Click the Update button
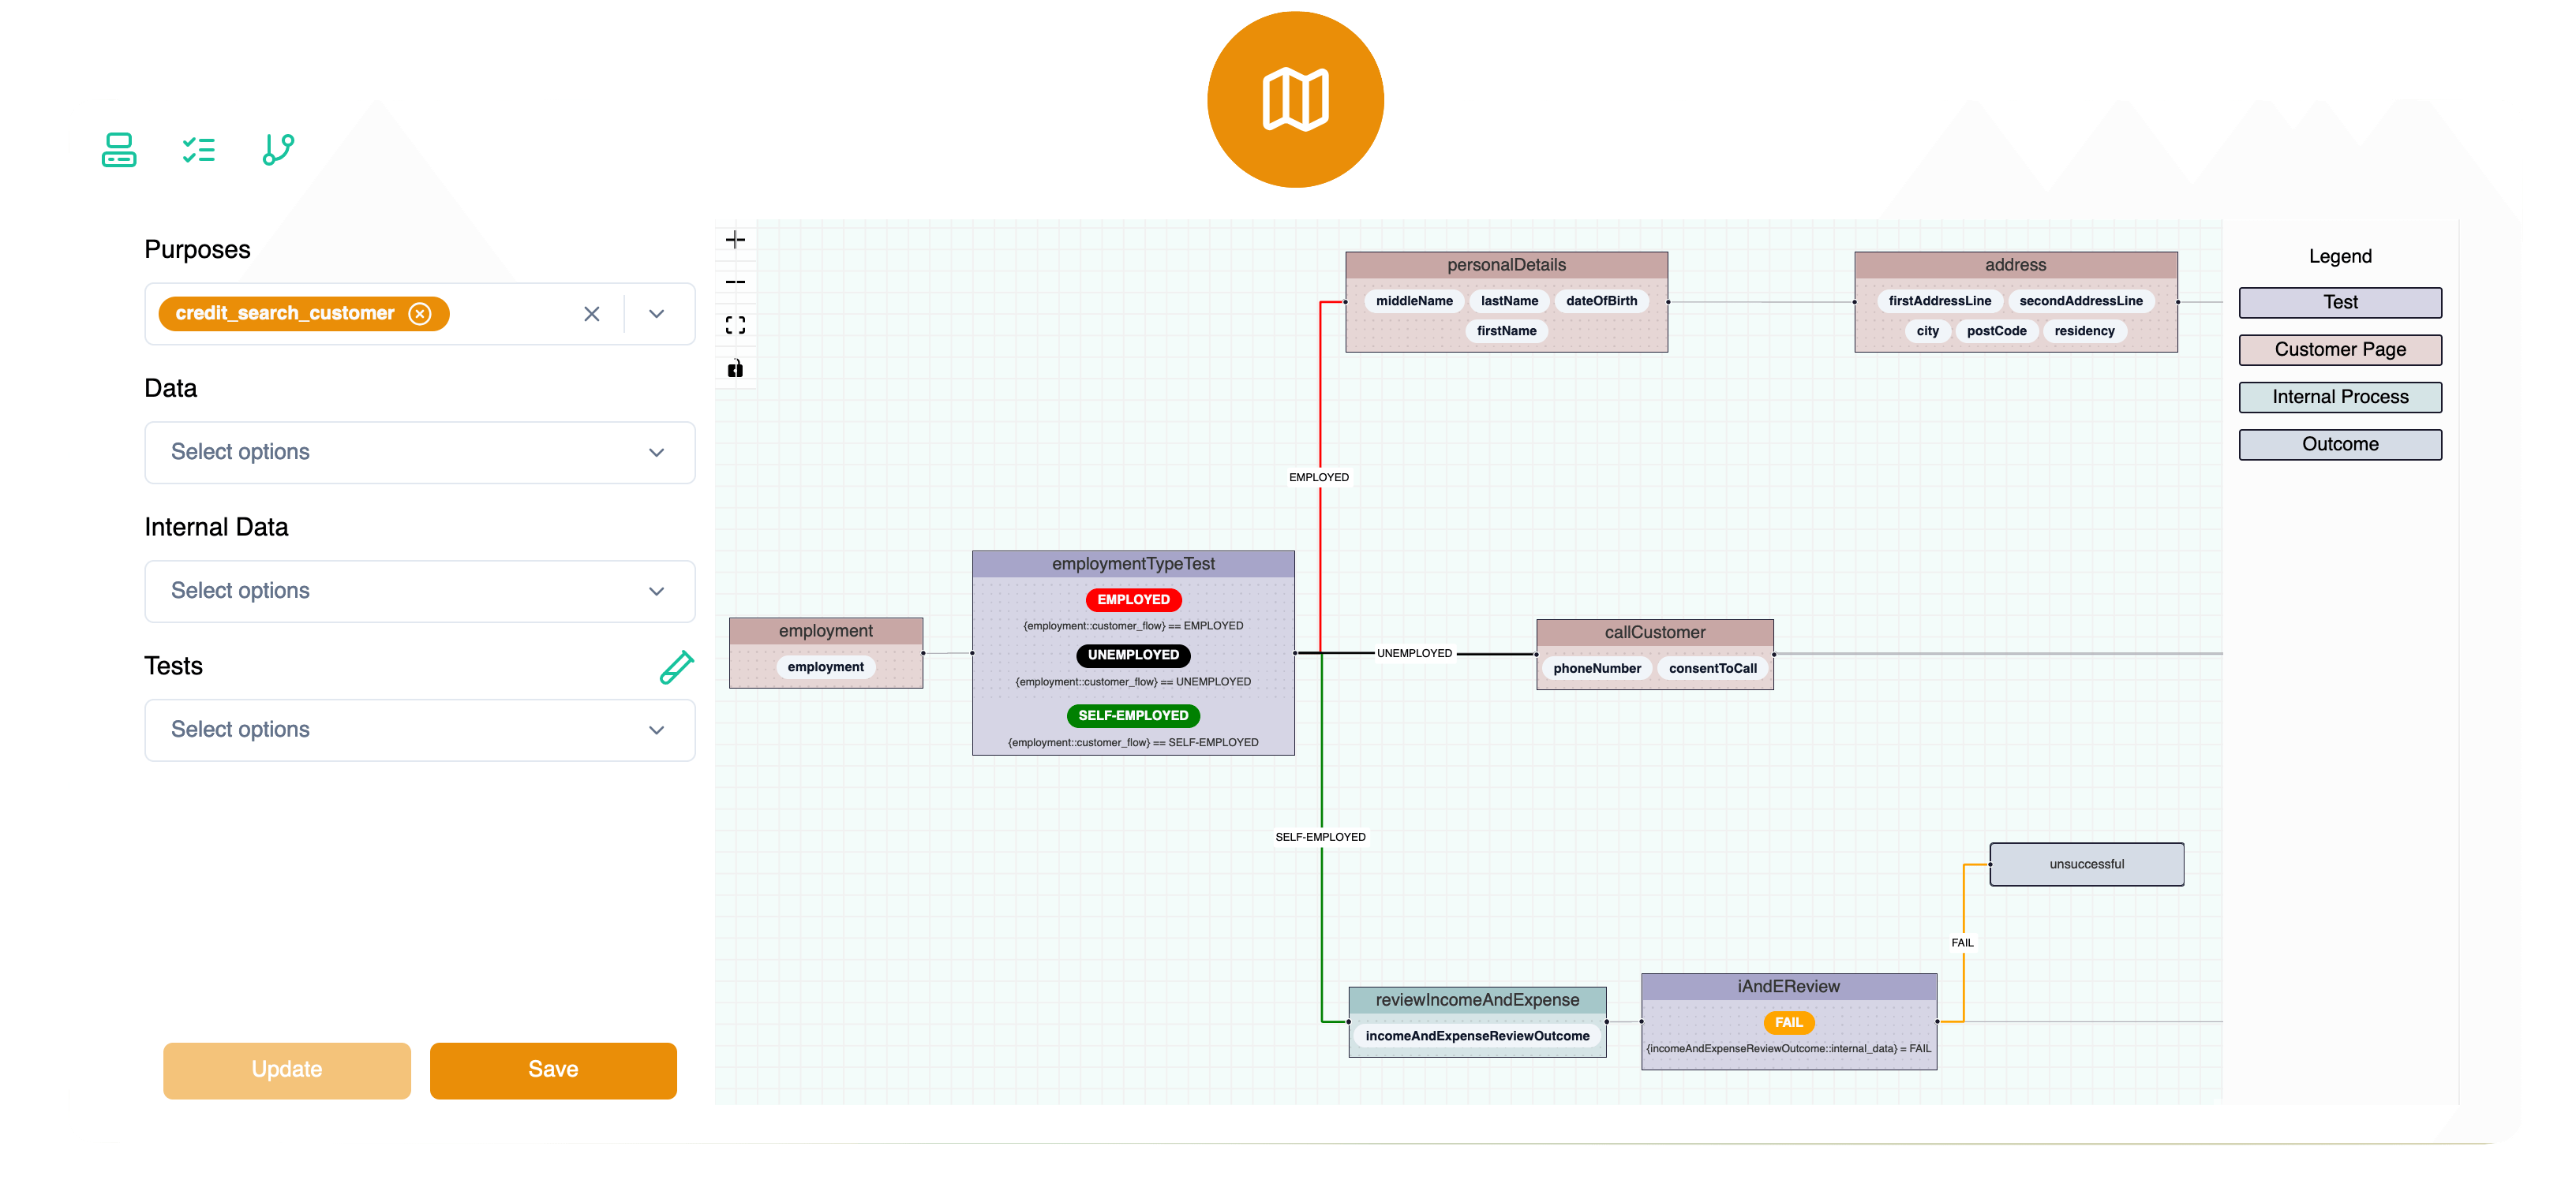 tap(287, 1070)
